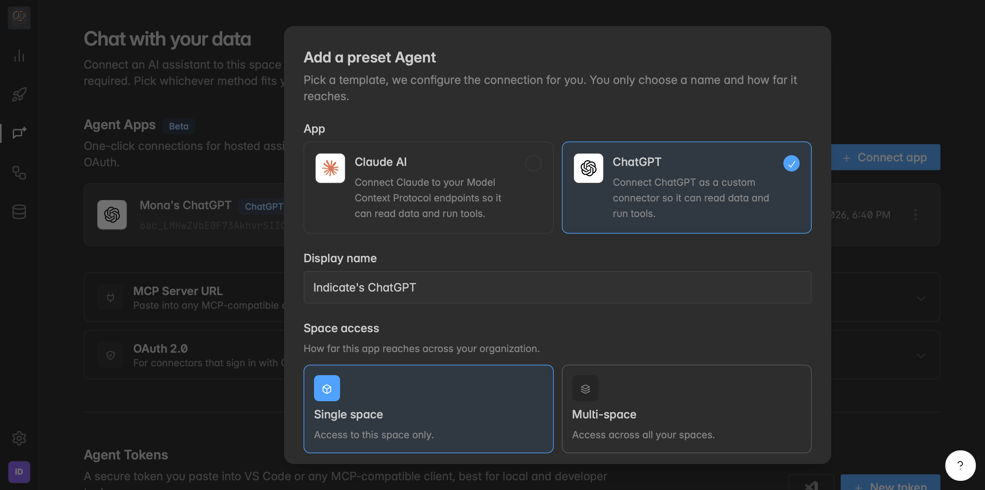Click the Connect app button
The height and width of the screenshot is (490, 985).
point(885,157)
